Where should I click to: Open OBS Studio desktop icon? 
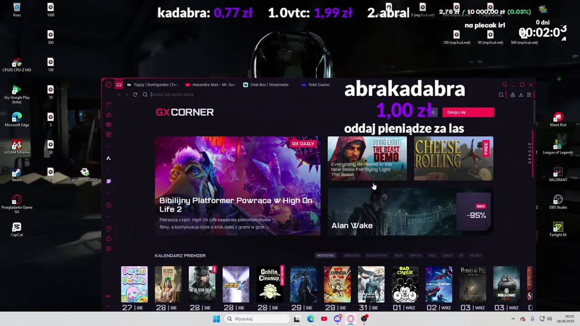pos(558,202)
